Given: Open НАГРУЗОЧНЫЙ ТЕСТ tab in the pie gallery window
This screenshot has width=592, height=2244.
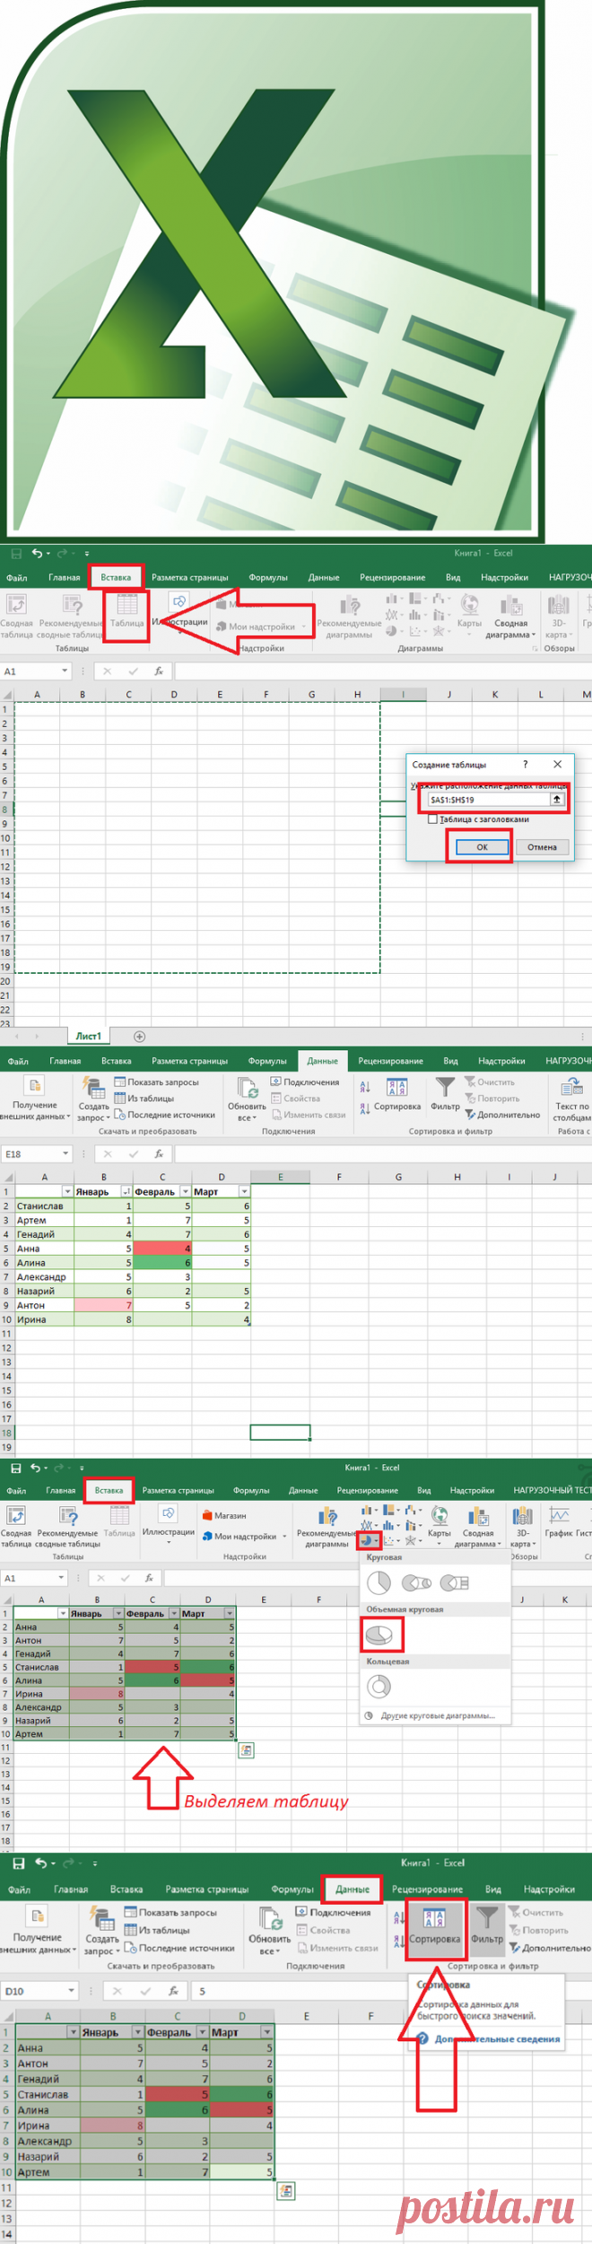Looking at the screenshot, I should pos(551,1490).
